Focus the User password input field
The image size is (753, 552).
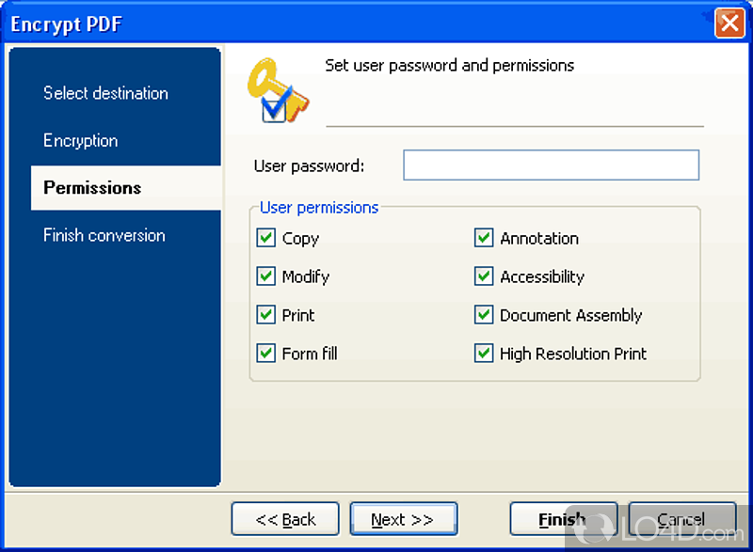pyautogui.click(x=551, y=165)
